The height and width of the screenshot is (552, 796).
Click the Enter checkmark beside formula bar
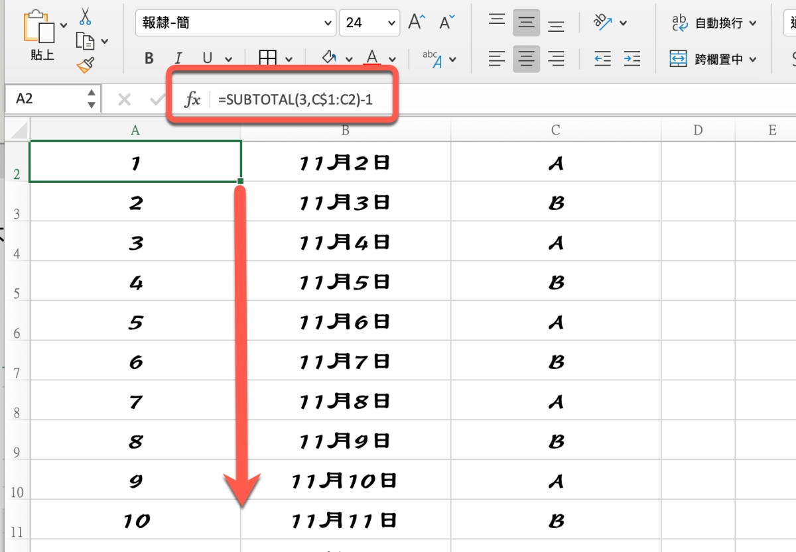(x=158, y=99)
